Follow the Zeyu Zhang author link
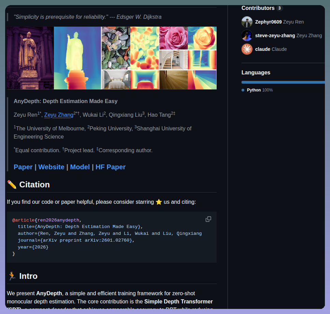 (x=59, y=115)
